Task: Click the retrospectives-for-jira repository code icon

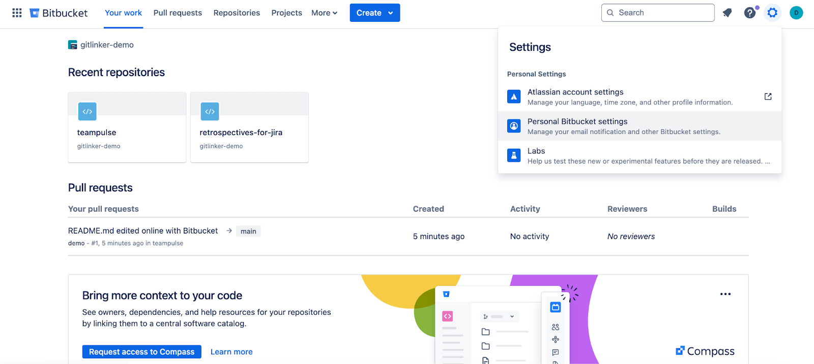Action: (210, 111)
